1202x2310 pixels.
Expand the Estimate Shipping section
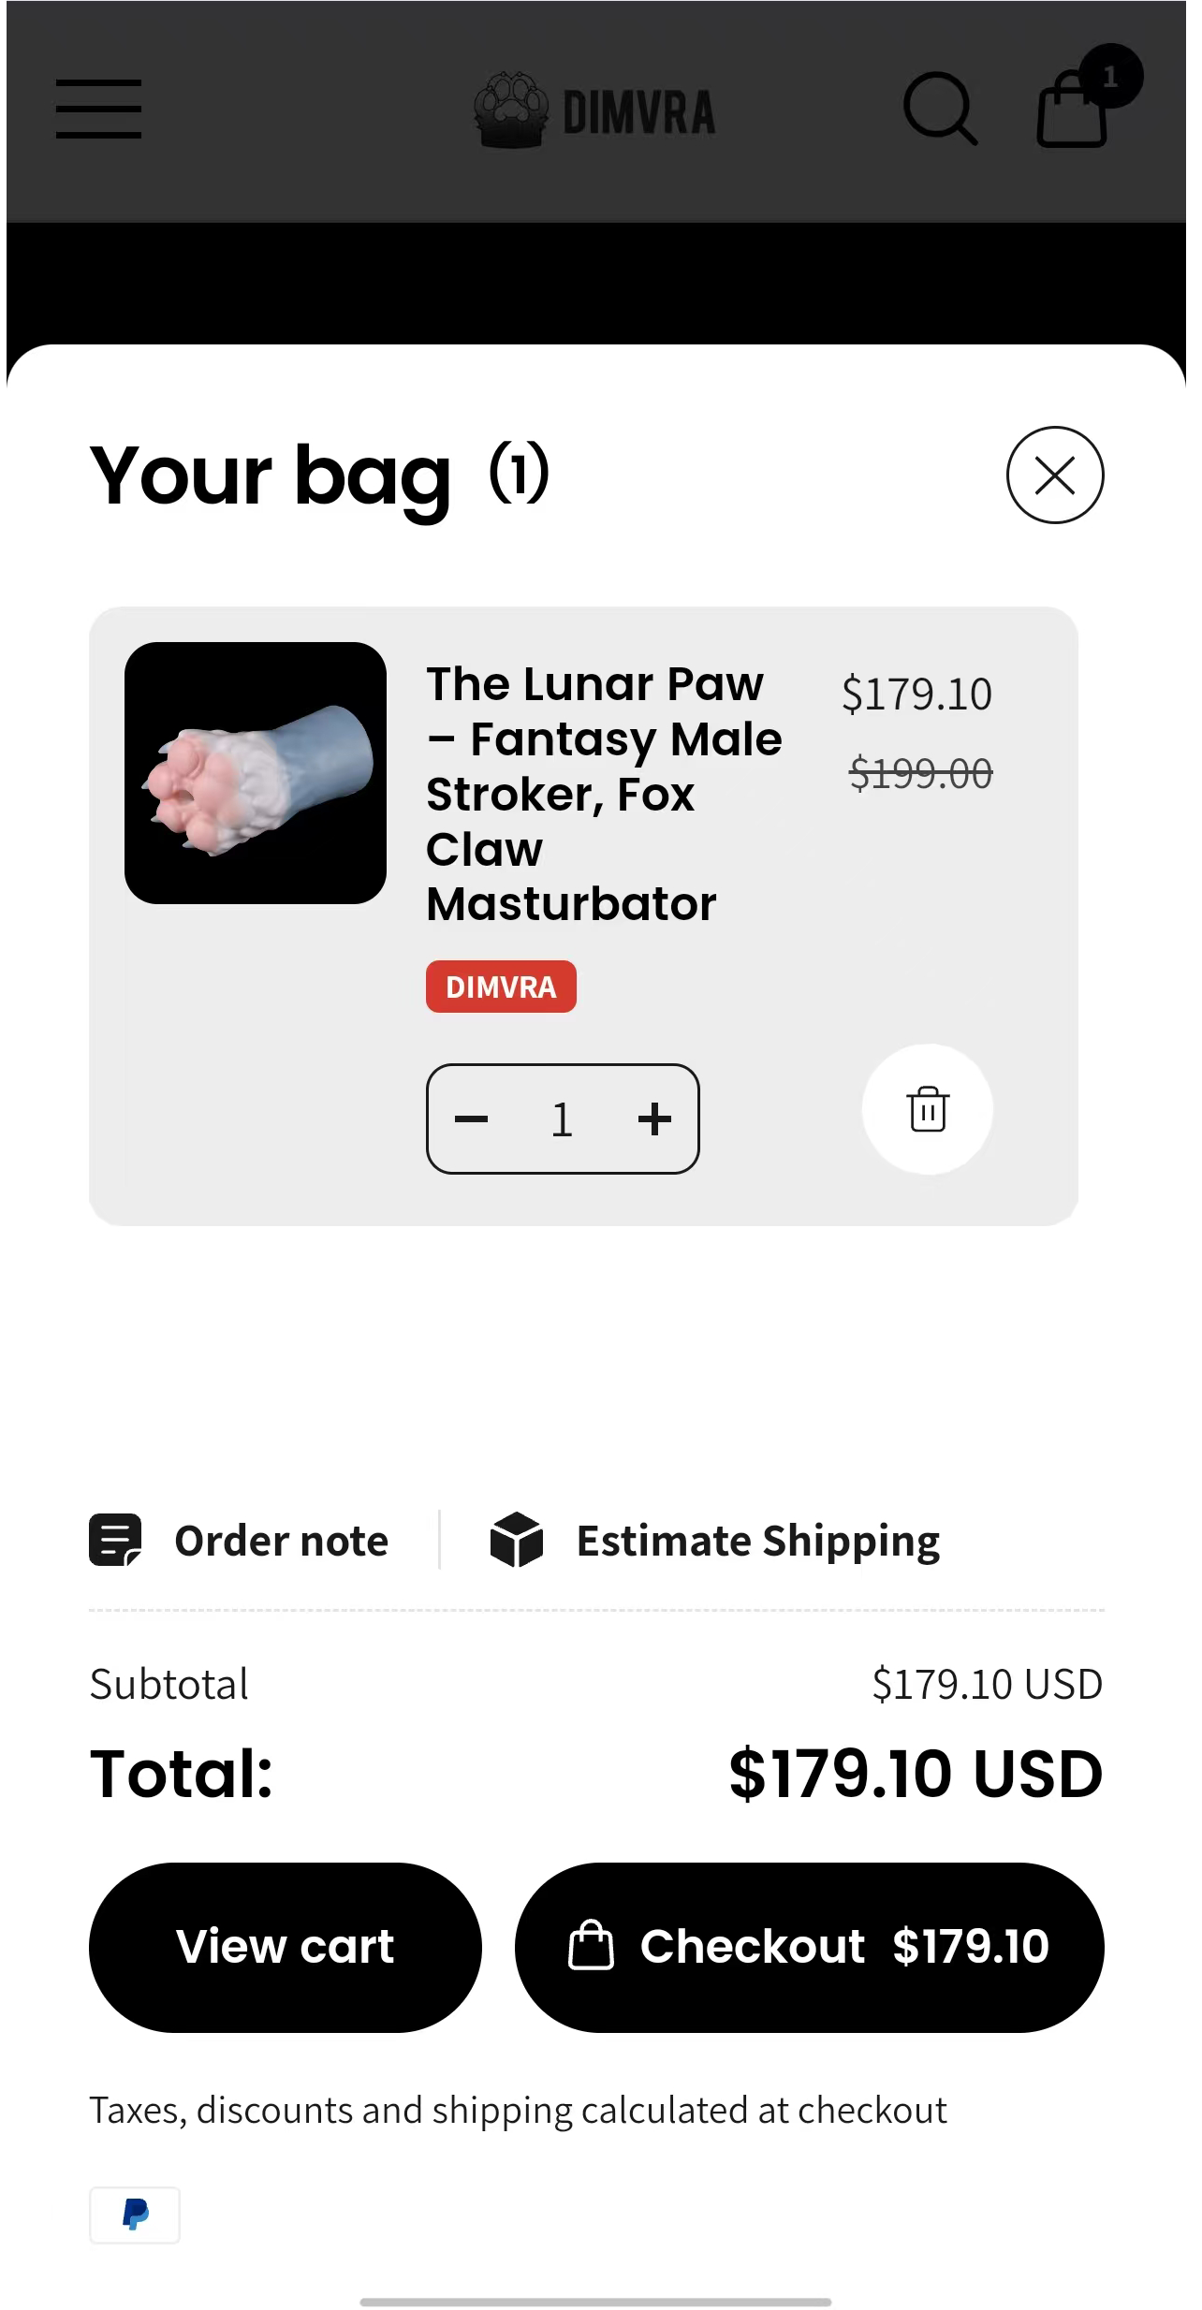click(757, 1542)
